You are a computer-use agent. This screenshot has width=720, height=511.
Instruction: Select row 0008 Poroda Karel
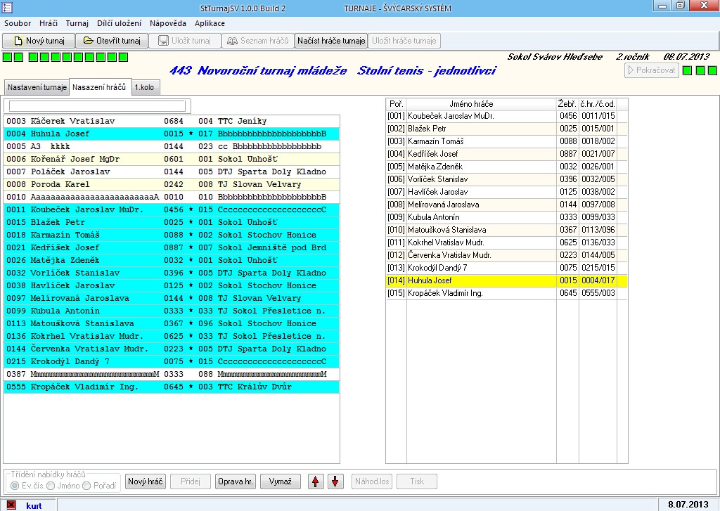pos(172,184)
